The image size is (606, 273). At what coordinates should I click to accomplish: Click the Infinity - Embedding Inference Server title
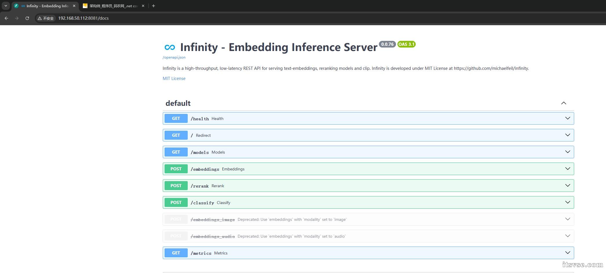coord(279,47)
